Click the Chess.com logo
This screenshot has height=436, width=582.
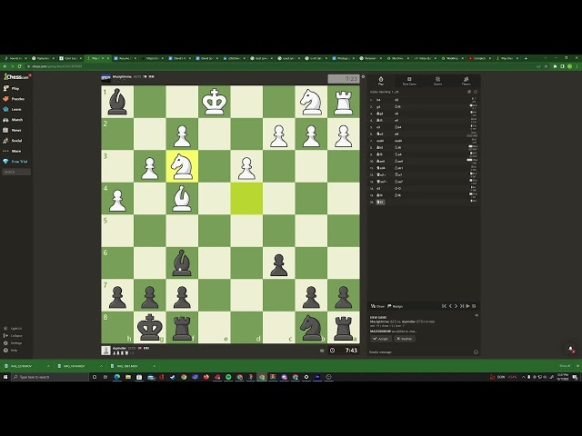click(x=15, y=76)
